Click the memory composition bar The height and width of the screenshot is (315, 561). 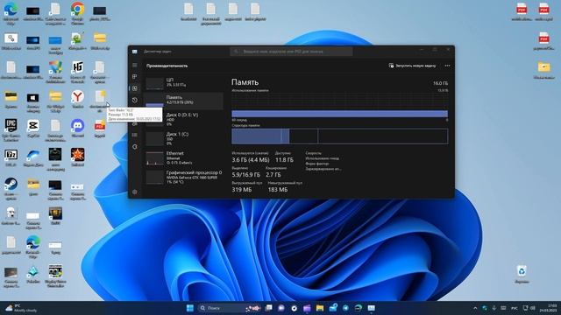[339, 136]
